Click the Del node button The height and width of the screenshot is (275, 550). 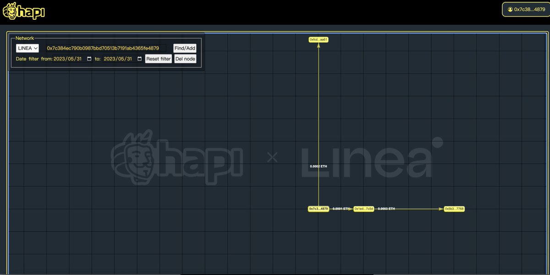click(185, 59)
